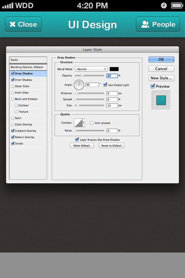Expand the Contour dropdown arrow

point(84,123)
